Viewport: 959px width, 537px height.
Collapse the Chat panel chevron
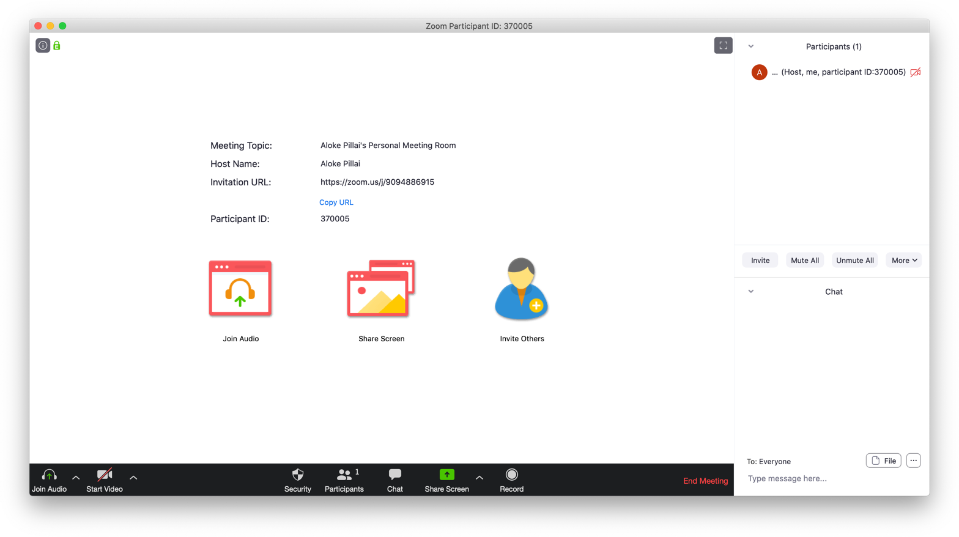point(751,292)
